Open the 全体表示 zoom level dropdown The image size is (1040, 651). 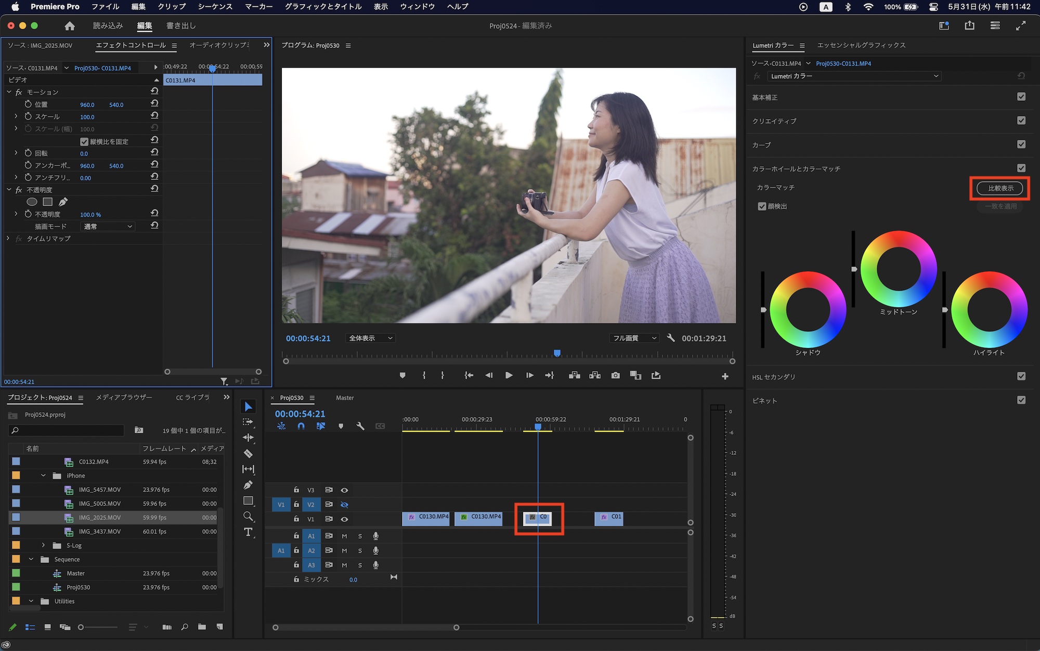point(370,338)
